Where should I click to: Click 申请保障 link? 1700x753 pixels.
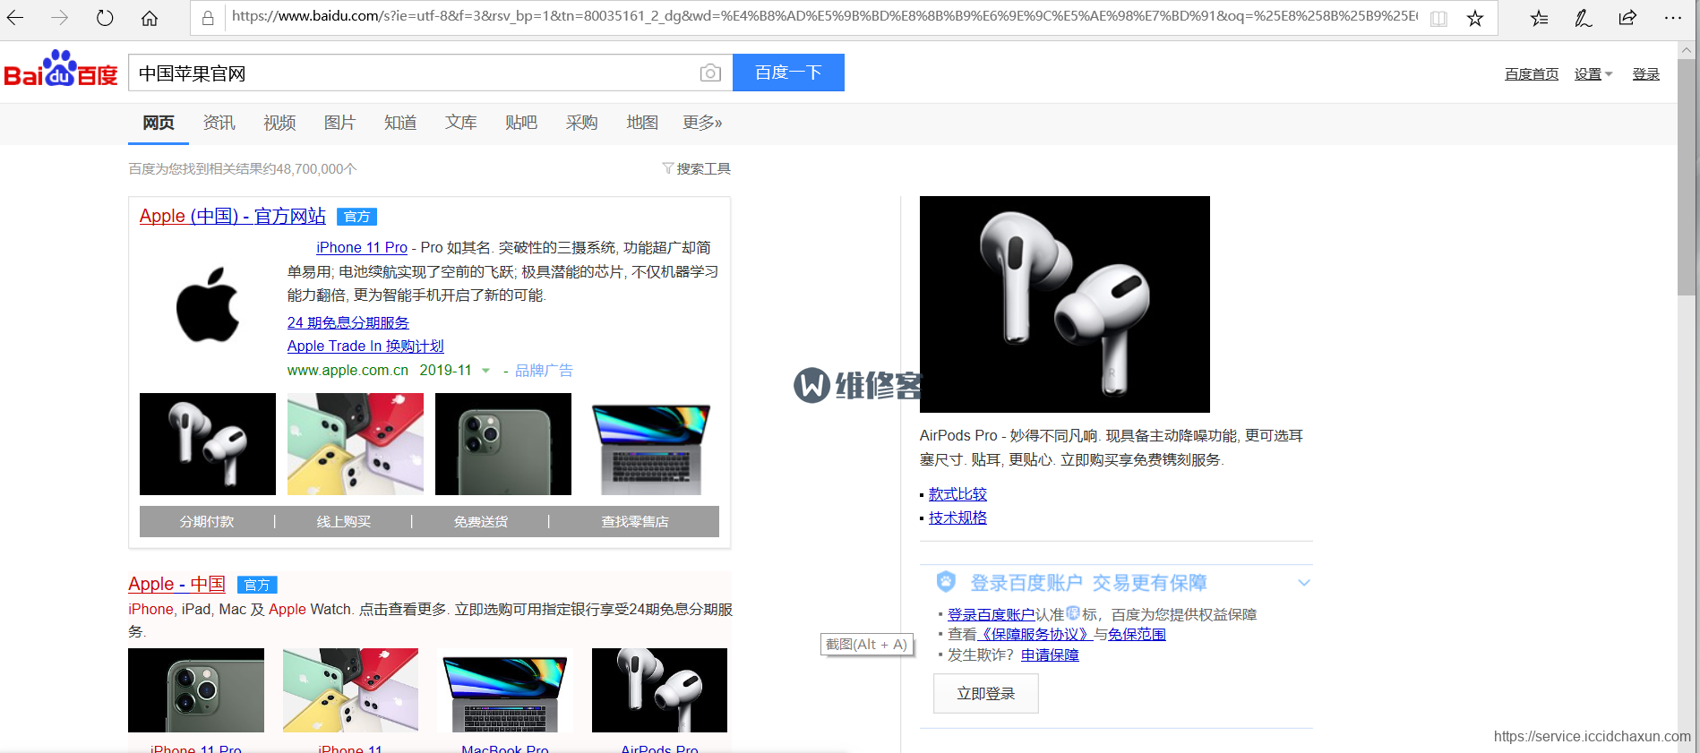point(1050,655)
